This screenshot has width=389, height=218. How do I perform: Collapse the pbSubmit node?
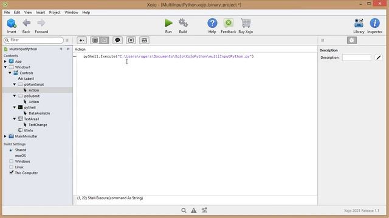(x=15, y=96)
